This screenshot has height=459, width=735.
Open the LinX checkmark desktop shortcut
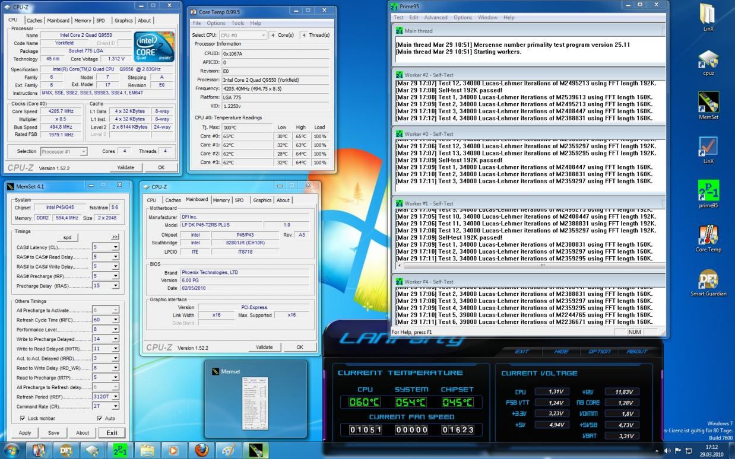point(708,149)
